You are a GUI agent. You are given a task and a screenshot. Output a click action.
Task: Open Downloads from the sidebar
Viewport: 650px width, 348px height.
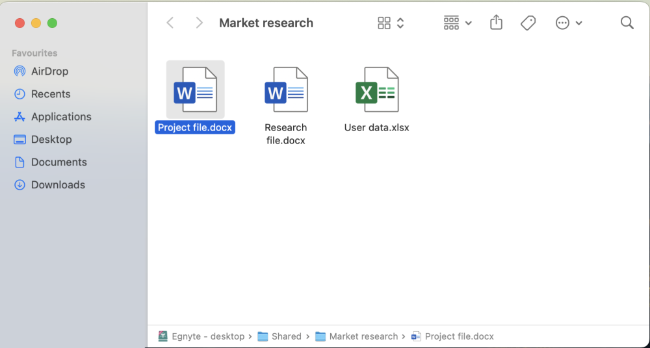58,185
